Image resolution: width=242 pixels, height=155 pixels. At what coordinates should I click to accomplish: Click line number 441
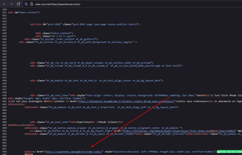pos(4,101)
